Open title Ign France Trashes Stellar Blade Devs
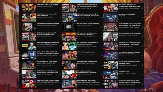The height and width of the screenshot is (92, 163). point(87,62)
